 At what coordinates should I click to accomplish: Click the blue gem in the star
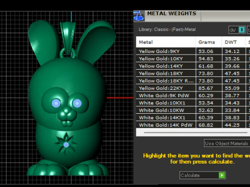pyautogui.click(x=66, y=145)
